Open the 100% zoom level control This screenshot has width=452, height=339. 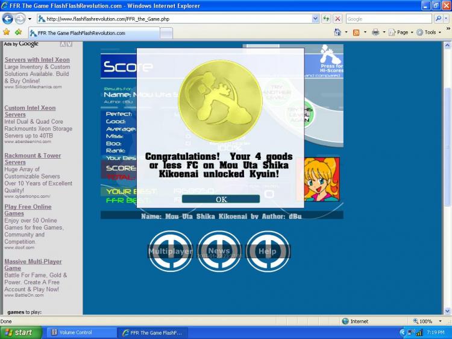(428, 321)
